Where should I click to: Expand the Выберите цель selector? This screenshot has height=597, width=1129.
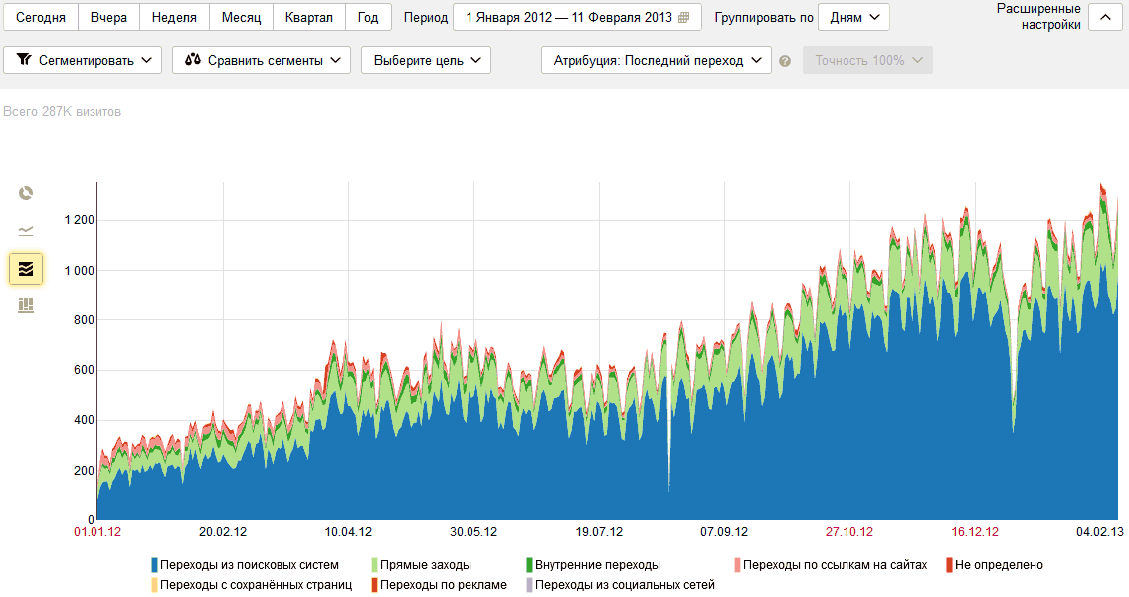[426, 59]
